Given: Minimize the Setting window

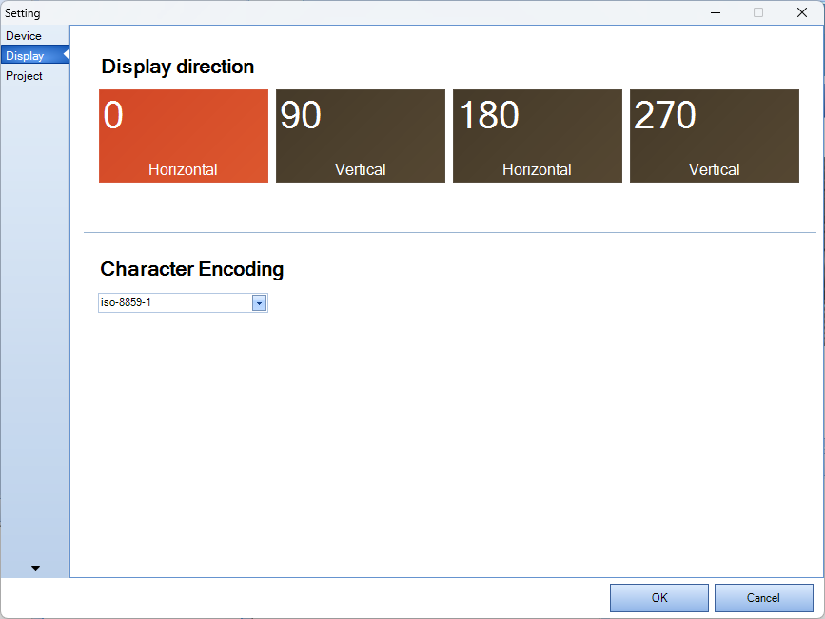Looking at the screenshot, I should pyautogui.click(x=716, y=12).
